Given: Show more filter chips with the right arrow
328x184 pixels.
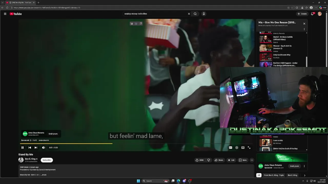Looking at the screenshot, I should point(304,175).
